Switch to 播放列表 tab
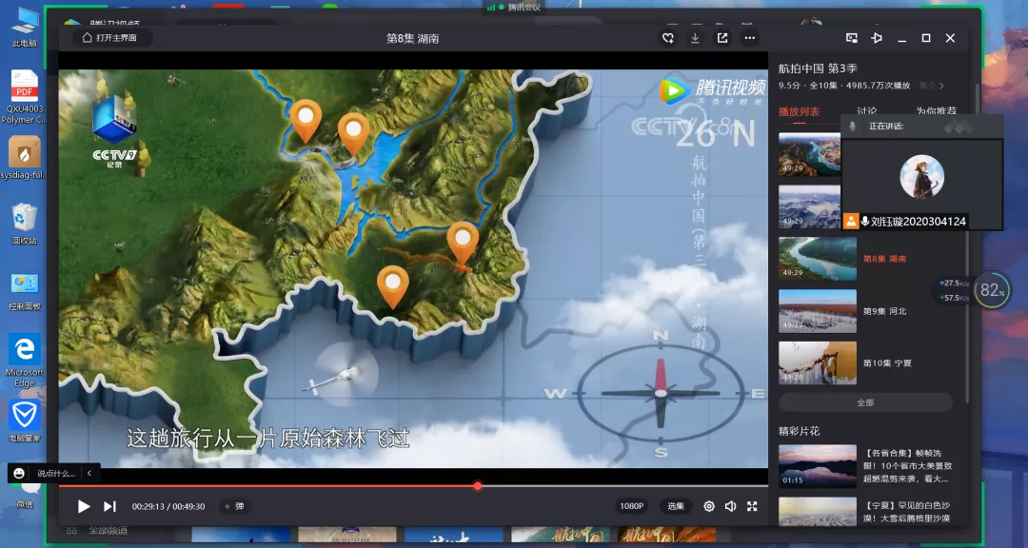Image resolution: width=1028 pixels, height=548 pixels. point(799,111)
